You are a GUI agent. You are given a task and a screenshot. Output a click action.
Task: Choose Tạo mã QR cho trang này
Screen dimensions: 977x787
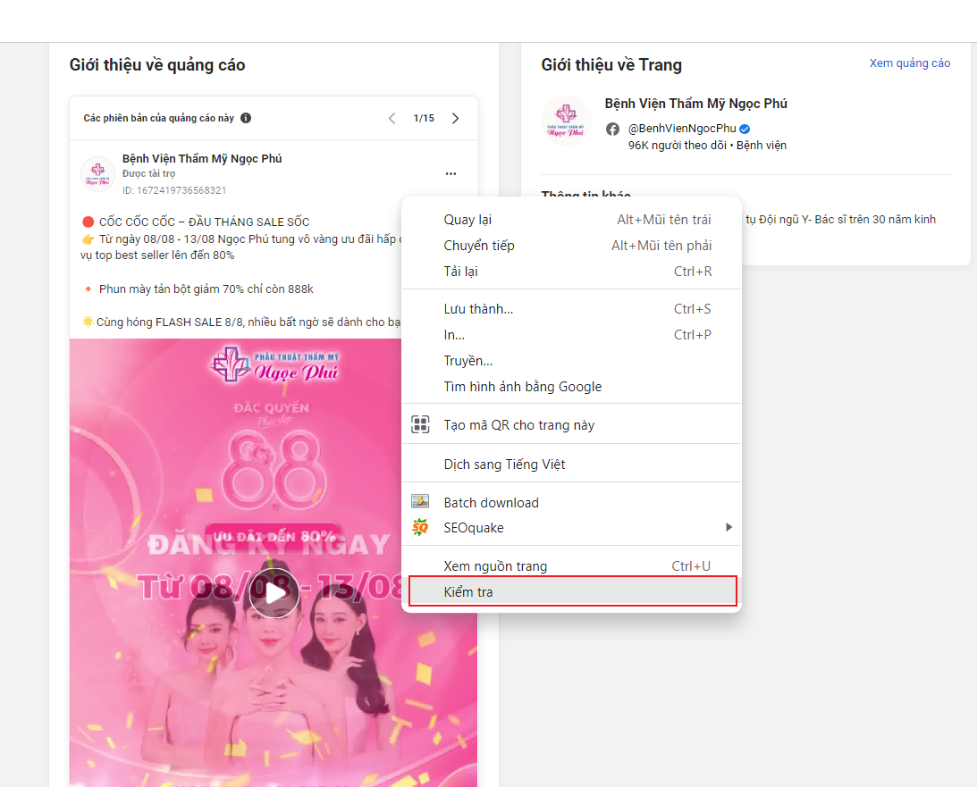point(571,424)
